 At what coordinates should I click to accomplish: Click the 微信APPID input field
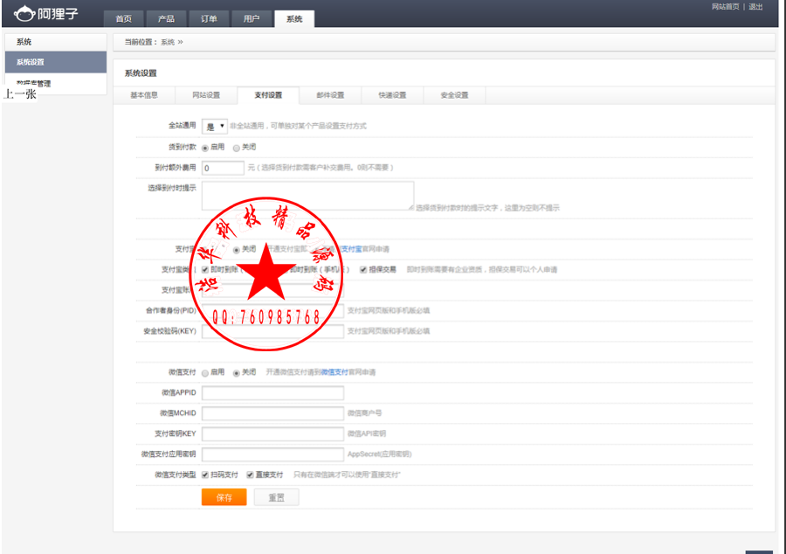coord(272,392)
